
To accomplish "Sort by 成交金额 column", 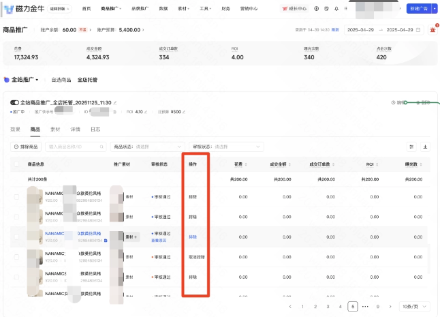I will point(289,164).
